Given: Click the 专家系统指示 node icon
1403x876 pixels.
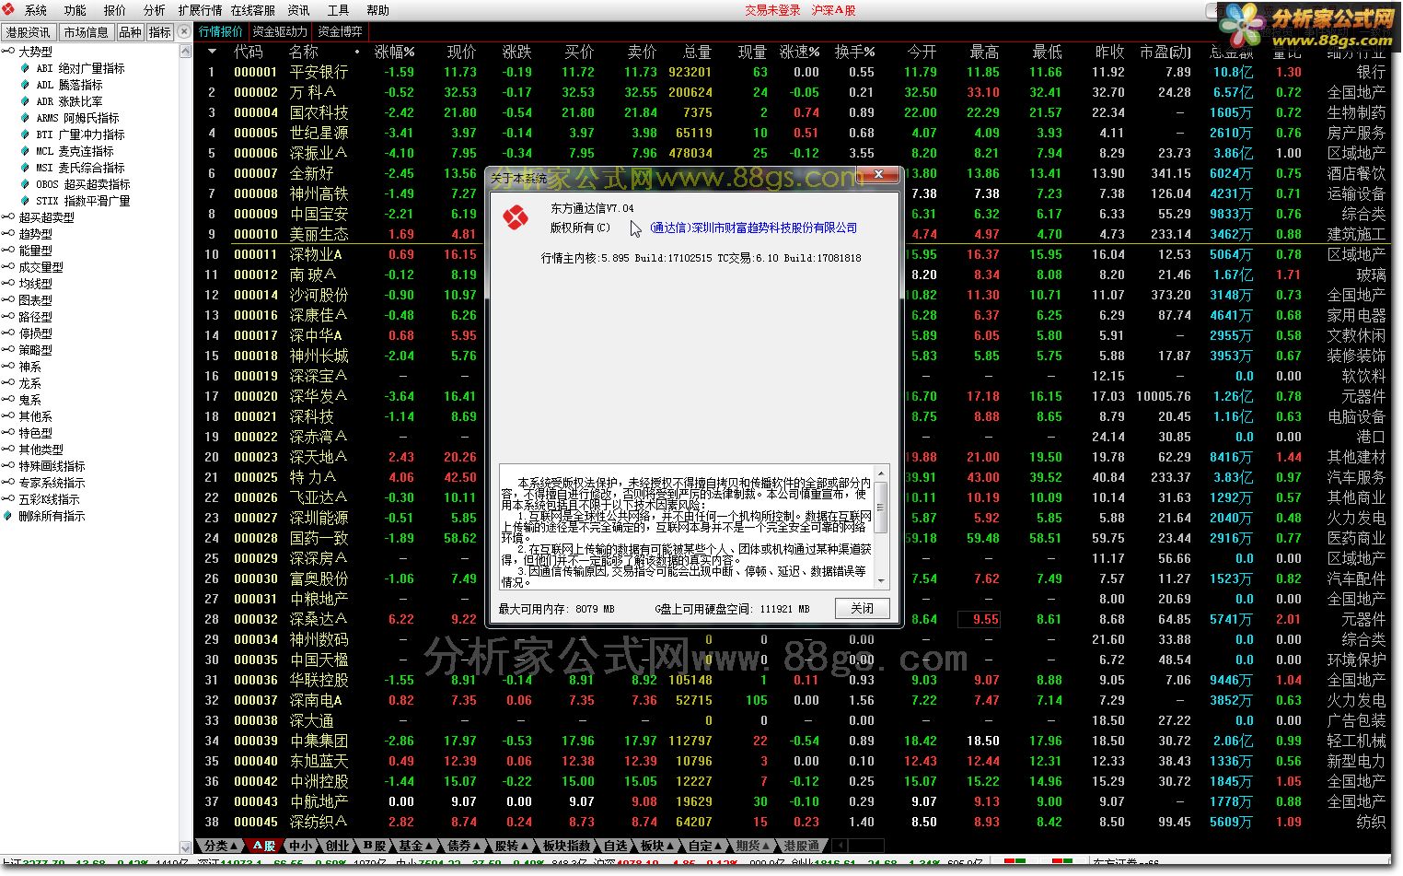Looking at the screenshot, I should click(8, 483).
